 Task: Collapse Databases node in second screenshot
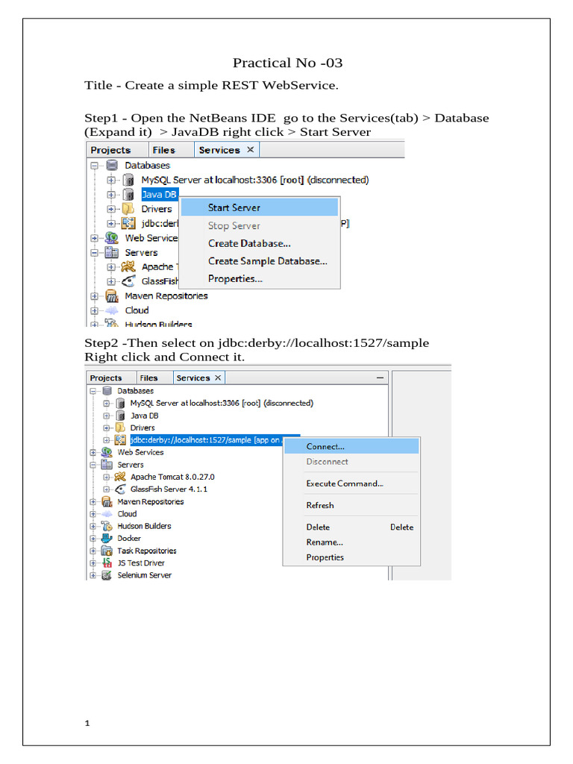93,391
